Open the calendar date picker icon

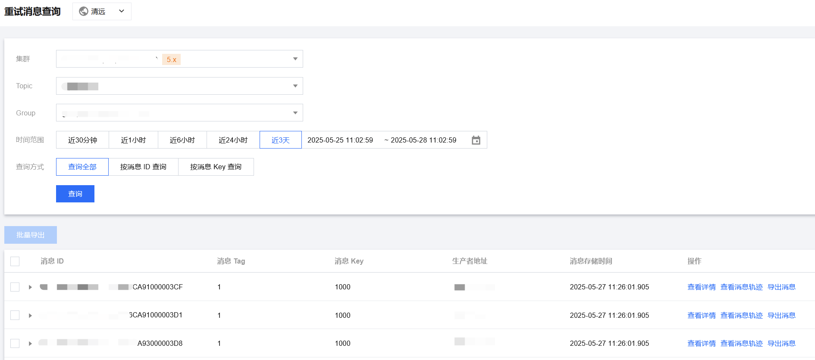pyautogui.click(x=476, y=140)
